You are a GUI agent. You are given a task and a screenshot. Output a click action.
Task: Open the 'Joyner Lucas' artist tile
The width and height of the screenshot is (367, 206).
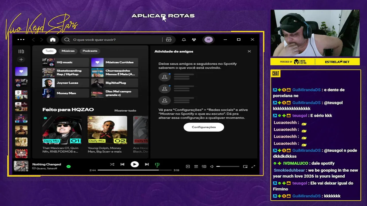(x=66, y=83)
